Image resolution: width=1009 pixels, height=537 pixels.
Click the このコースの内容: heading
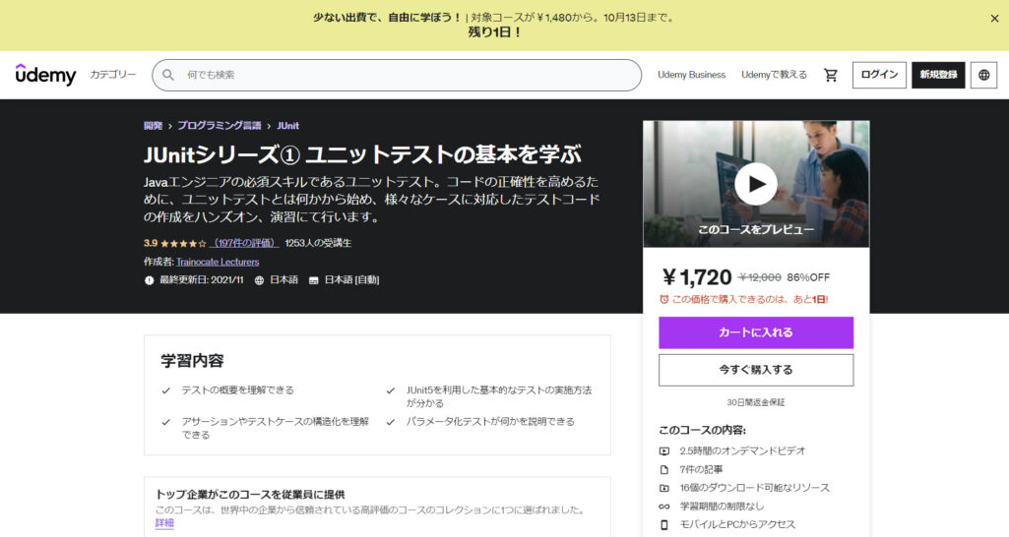[702, 430]
